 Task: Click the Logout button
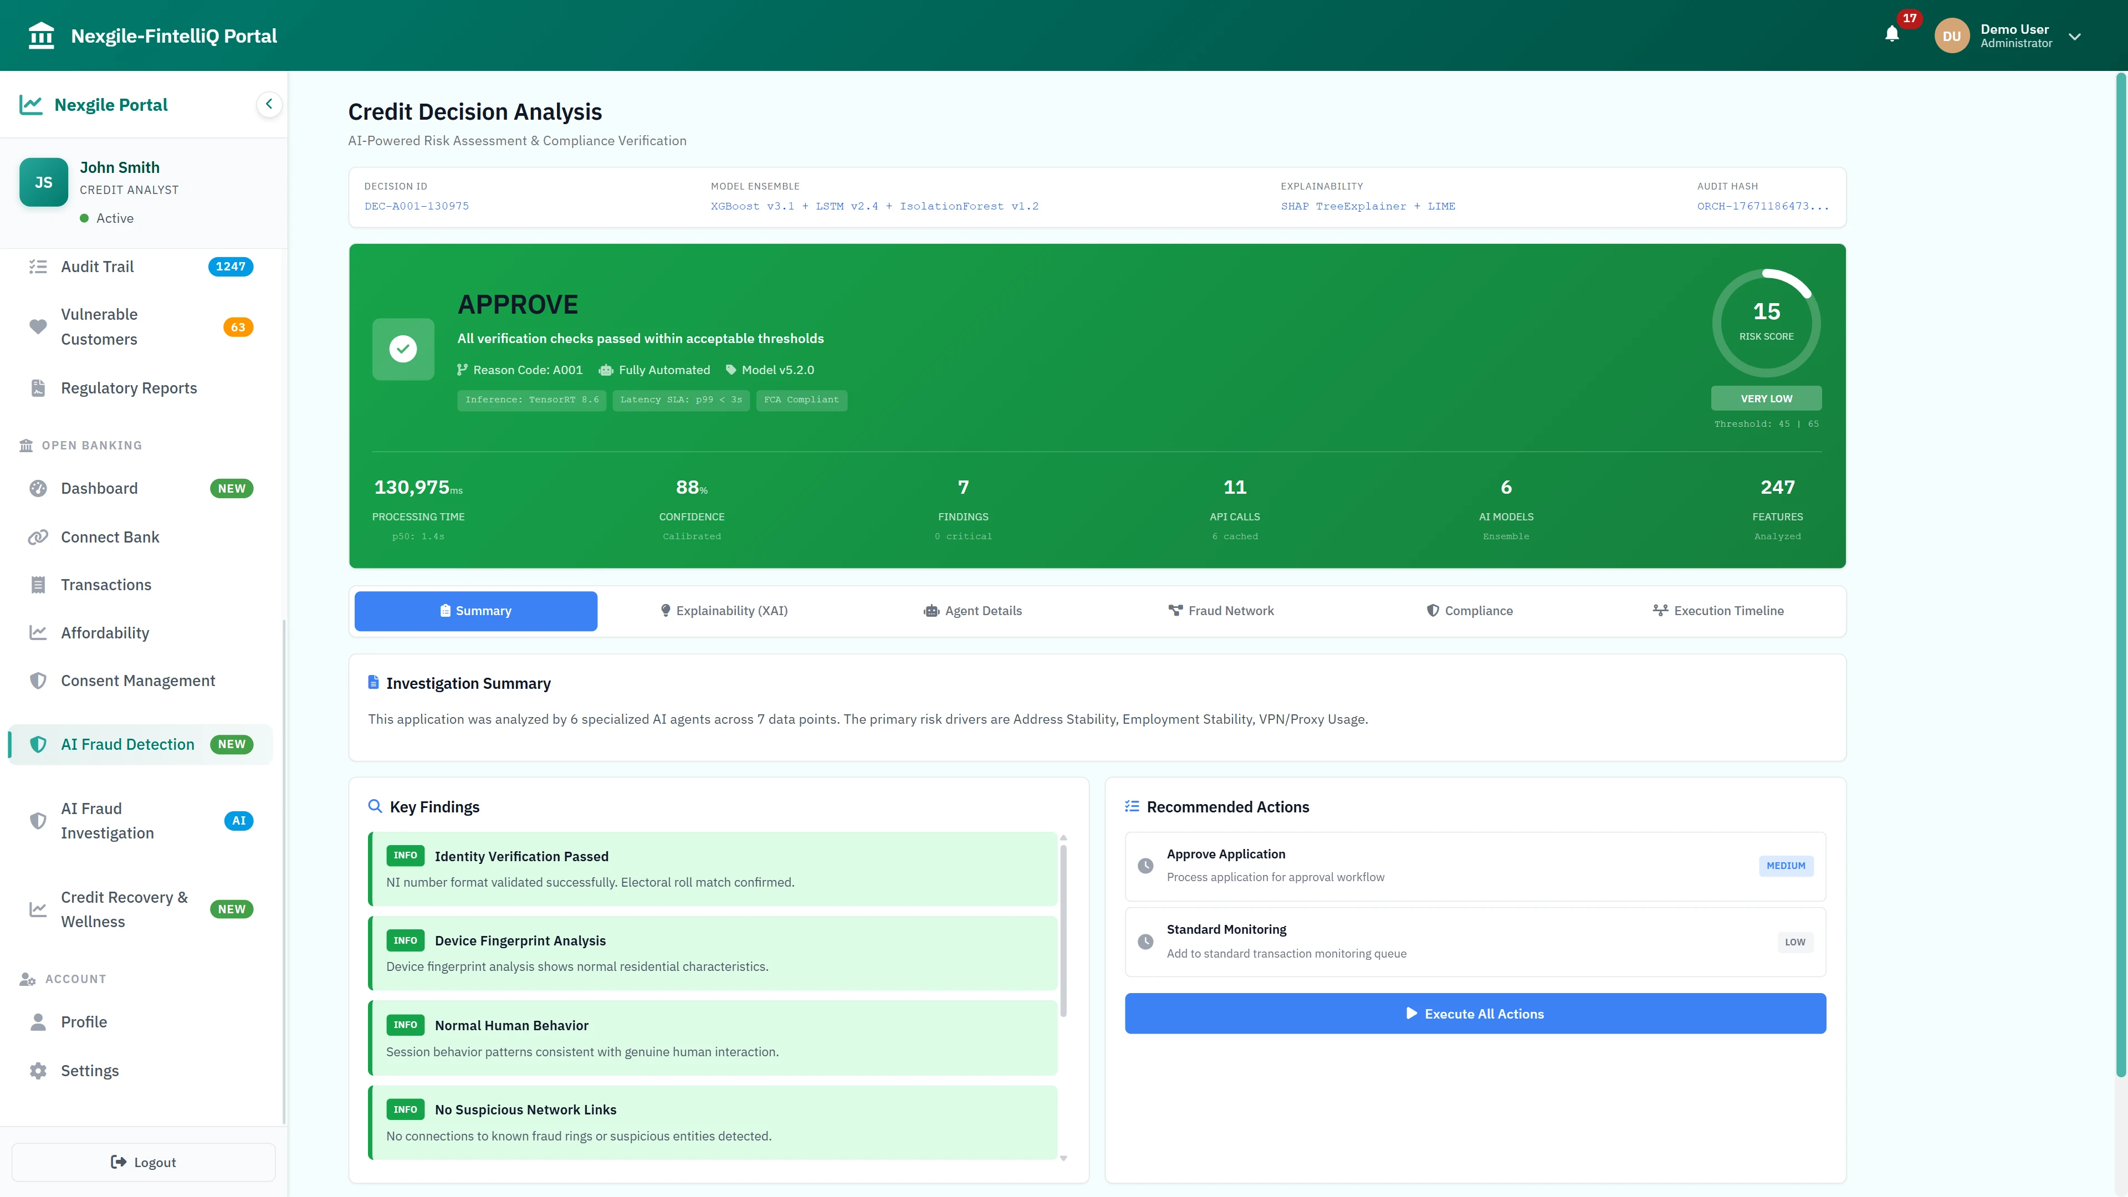[x=143, y=1162]
